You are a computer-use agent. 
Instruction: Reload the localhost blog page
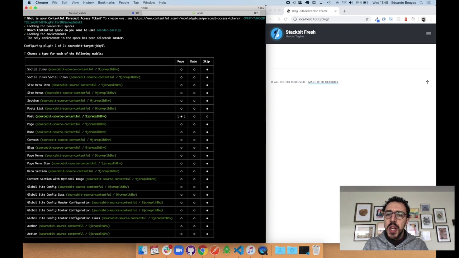pyautogui.click(x=286, y=19)
